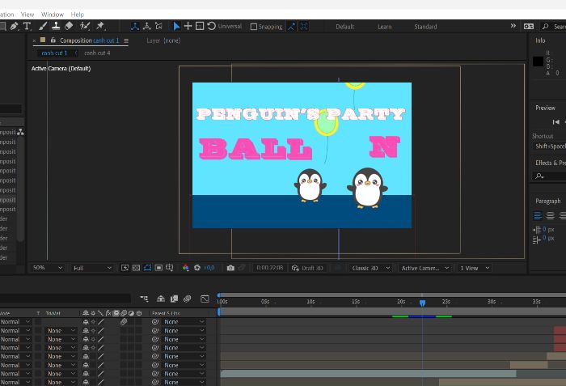566x386 pixels.
Task: Click the Hide Shy Layers icon in timeline
Action: (161, 299)
